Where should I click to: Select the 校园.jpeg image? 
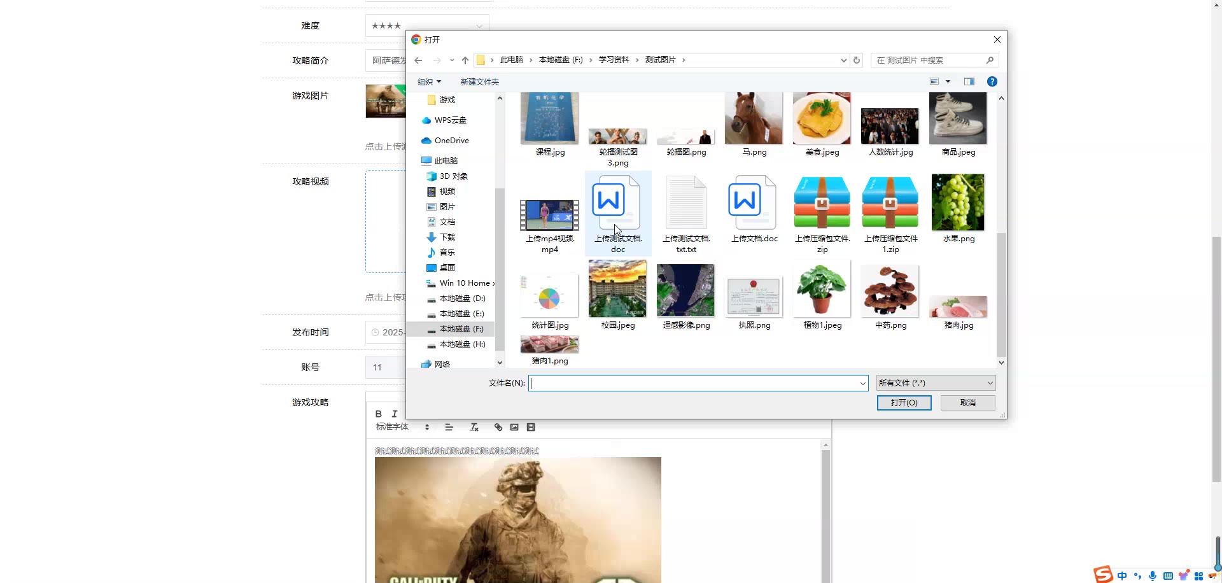click(618, 296)
